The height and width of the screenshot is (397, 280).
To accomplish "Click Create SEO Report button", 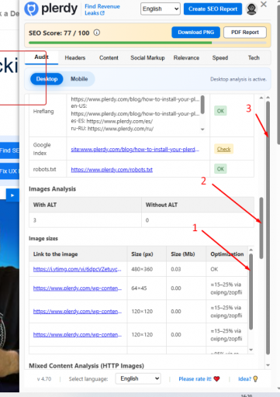I will pyautogui.click(x=213, y=9).
